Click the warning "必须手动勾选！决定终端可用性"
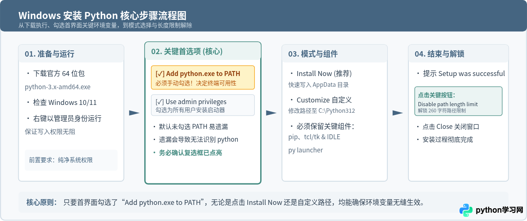 tap(196, 83)
